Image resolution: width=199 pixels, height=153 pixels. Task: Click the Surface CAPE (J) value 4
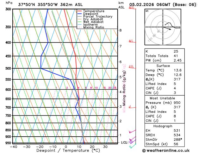175,88
